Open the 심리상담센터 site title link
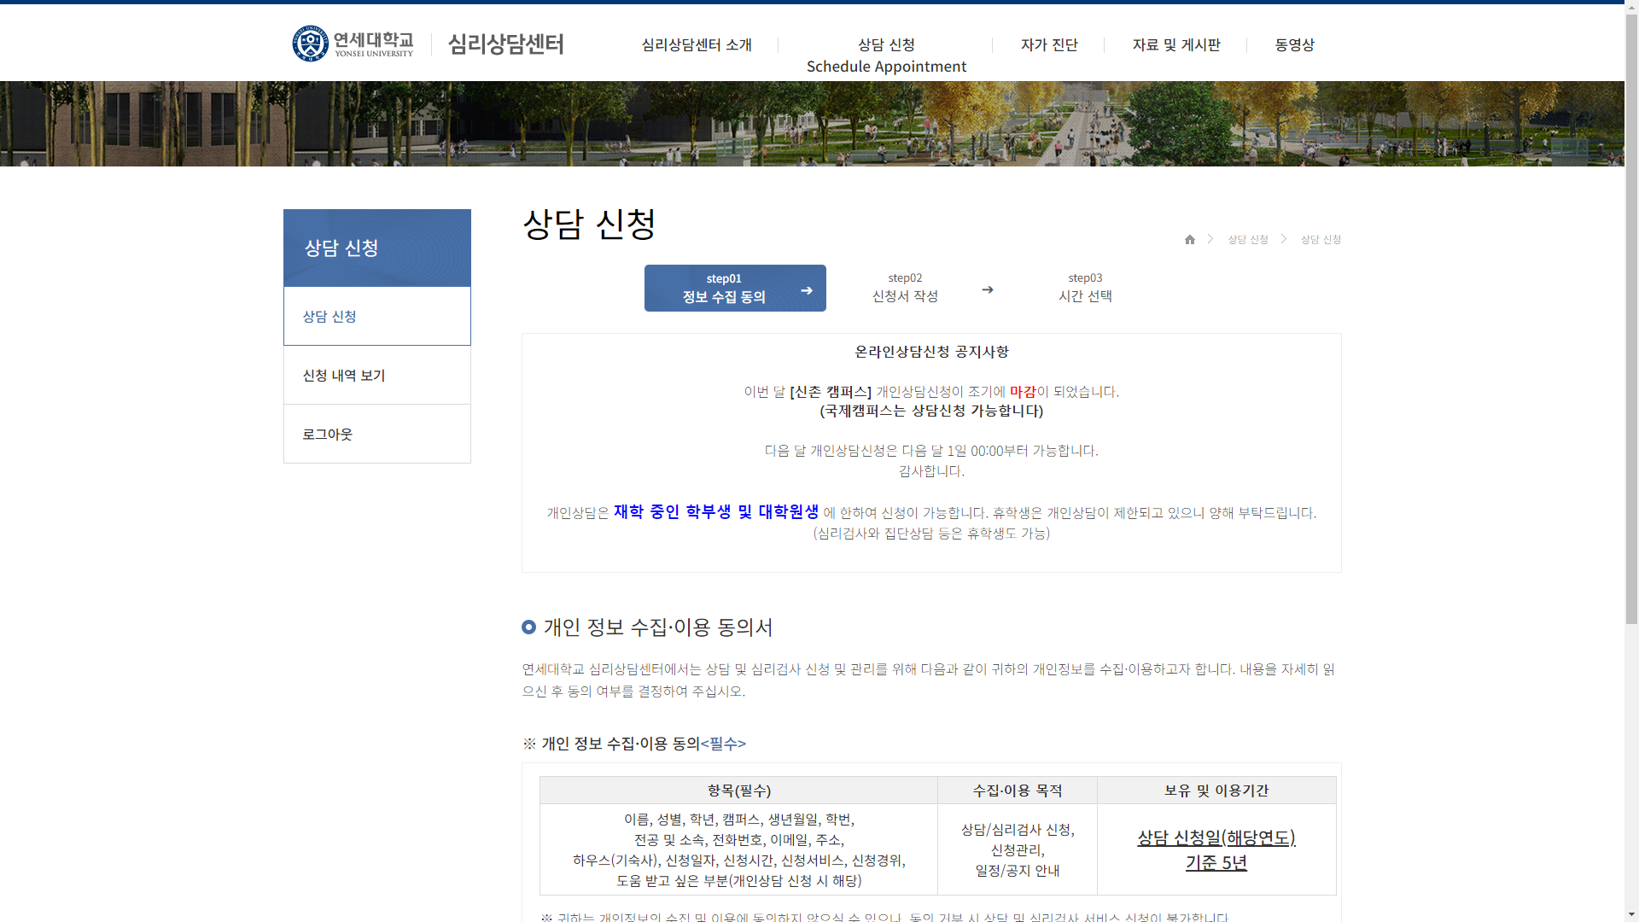Viewport: 1639px width, 922px height. pos(505,44)
